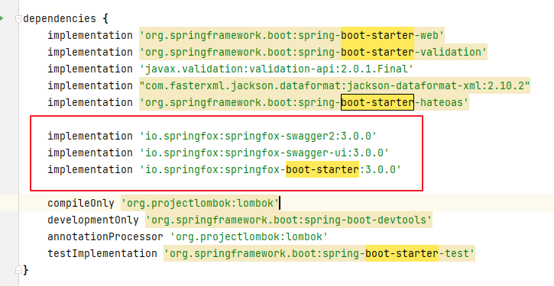This screenshot has height=286, width=554.
Task: Run dependencies block via green gutter arrow
Action: point(2,18)
